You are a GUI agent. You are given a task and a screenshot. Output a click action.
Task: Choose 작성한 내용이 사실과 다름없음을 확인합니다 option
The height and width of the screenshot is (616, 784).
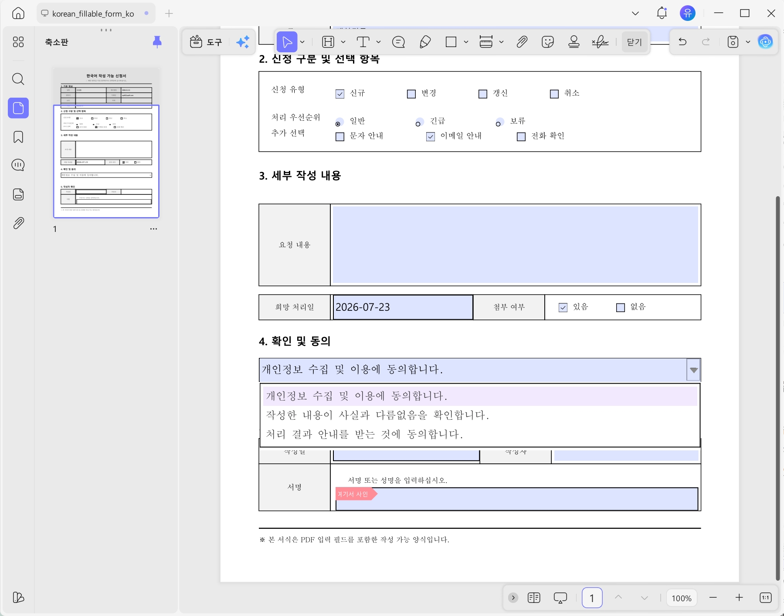[480, 415]
